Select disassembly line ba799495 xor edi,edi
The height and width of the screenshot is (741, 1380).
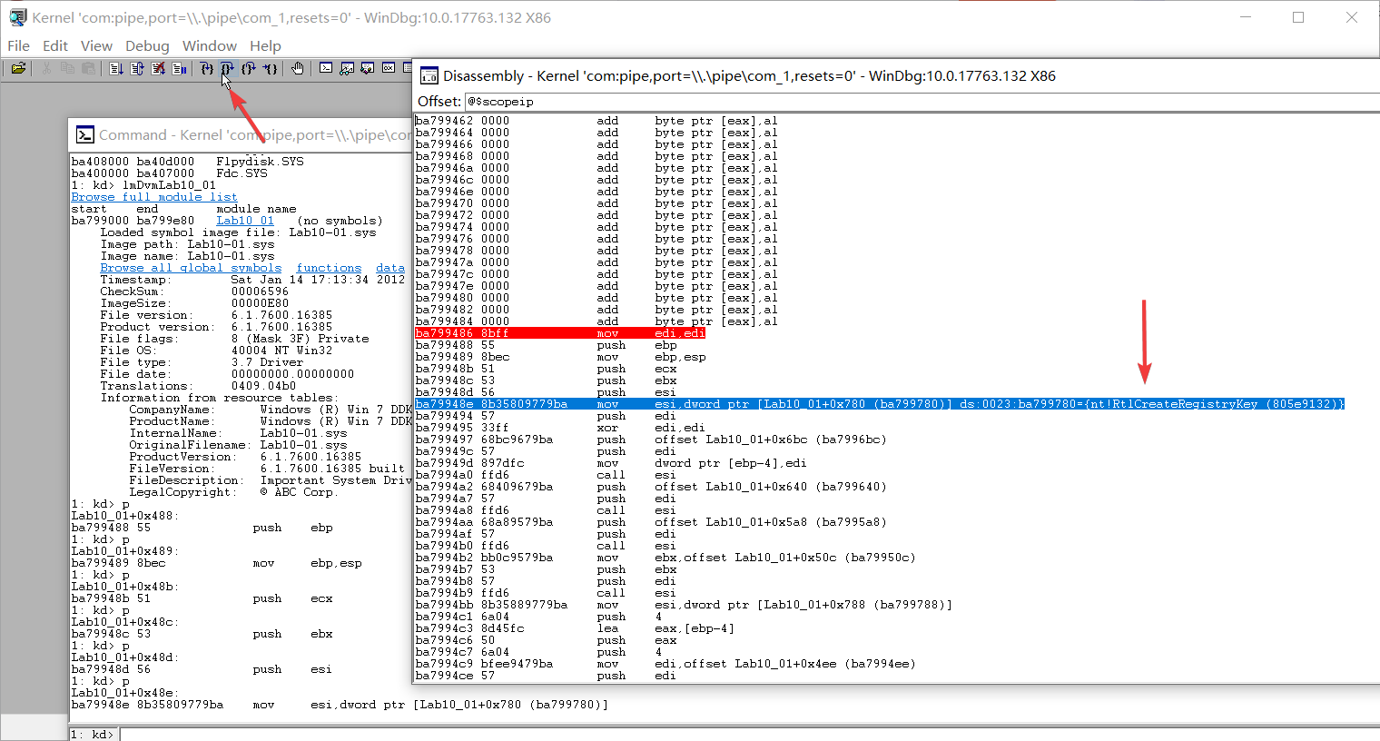[x=560, y=428]
